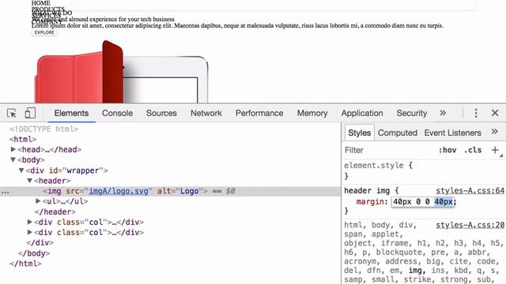Expand the second div class col node
Image resolution: width=506 pixels, height=284 pixels.
(30, 232)
